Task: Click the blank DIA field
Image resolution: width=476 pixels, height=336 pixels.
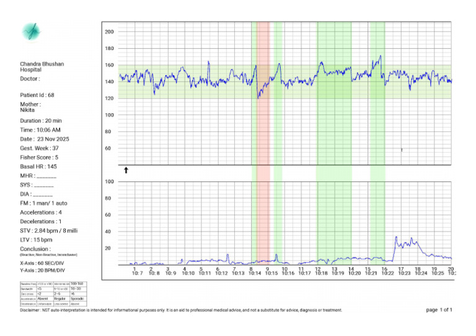Action: point(43,194)
